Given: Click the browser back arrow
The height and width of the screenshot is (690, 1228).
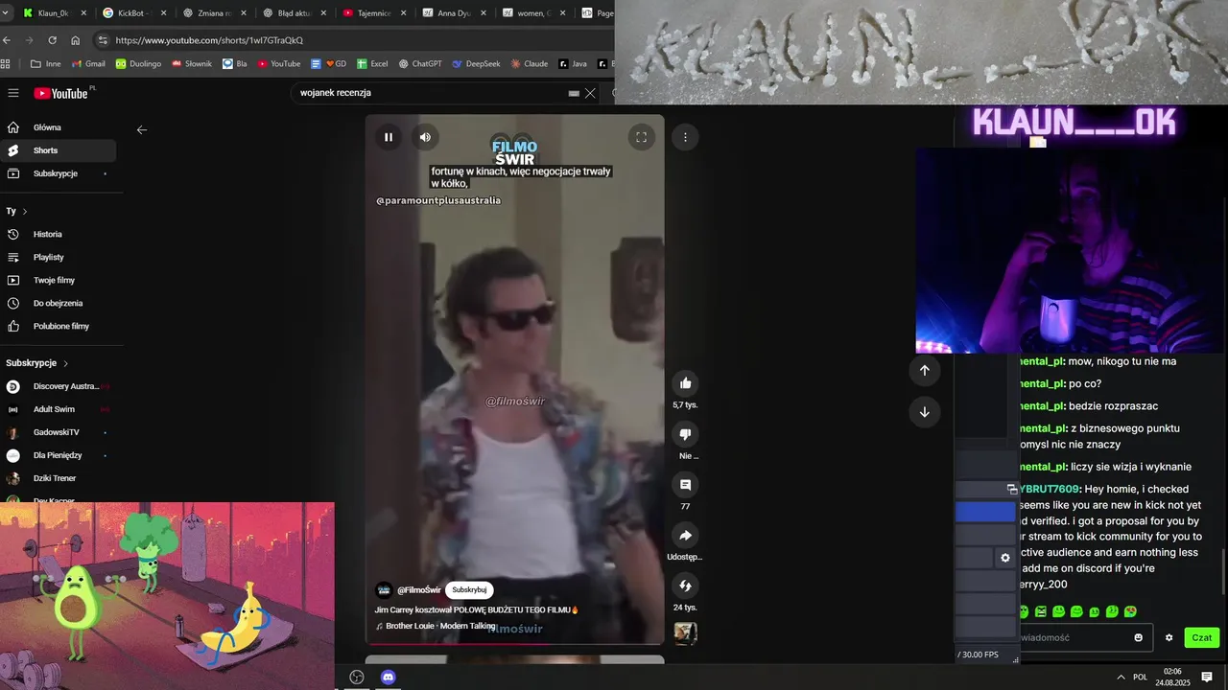Looking at the screenshot, I should point(7,40).
